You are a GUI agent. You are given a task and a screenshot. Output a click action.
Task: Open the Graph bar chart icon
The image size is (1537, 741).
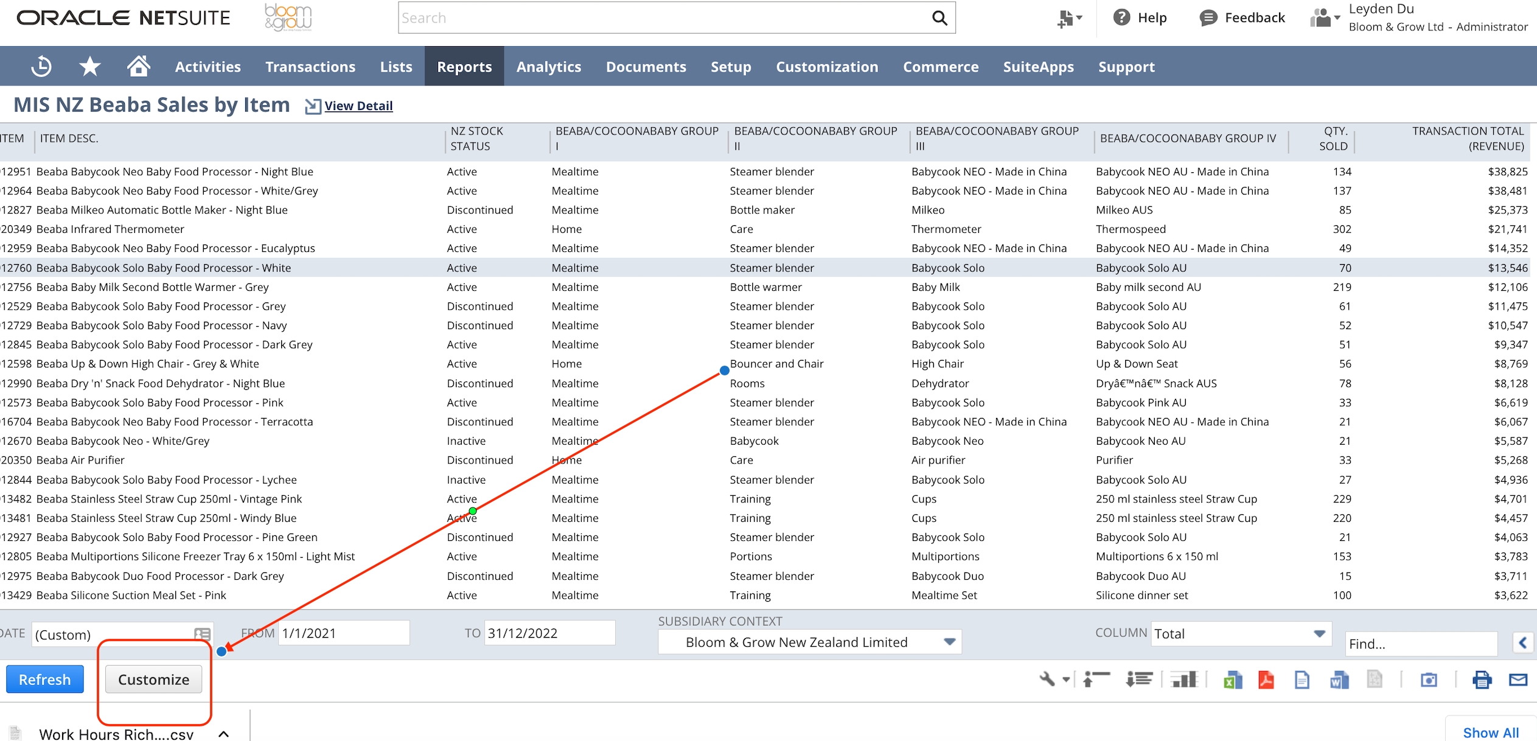pos(1183,679)
